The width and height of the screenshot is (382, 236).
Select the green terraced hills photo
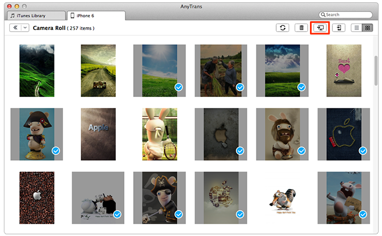point(37,70)
